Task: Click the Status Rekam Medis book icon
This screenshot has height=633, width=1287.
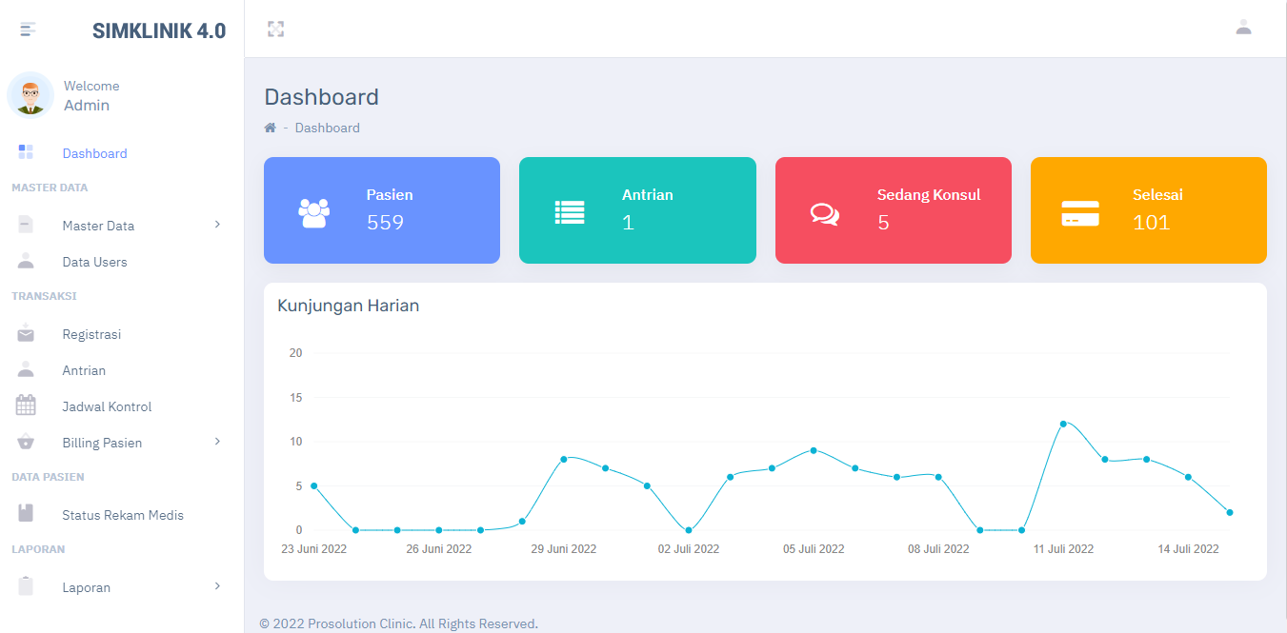Action: click(26, 514)
